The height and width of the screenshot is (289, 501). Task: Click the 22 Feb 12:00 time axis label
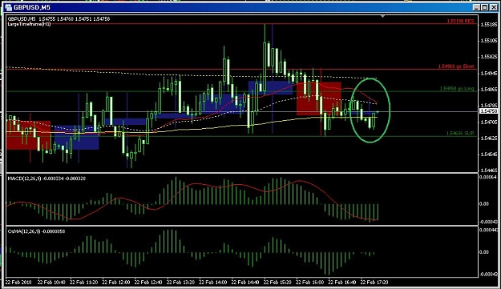click(x=116, y=283)
